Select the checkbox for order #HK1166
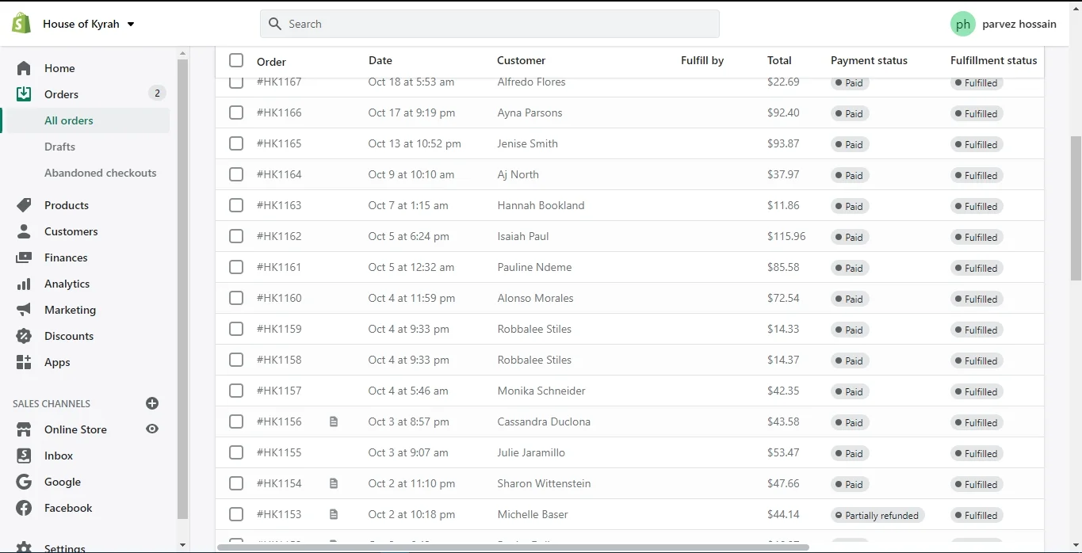This screenshot has height=553, width=1082. [x=236, y=113]
